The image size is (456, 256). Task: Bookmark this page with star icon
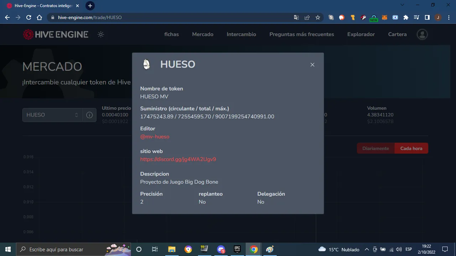tap(317, 17)
